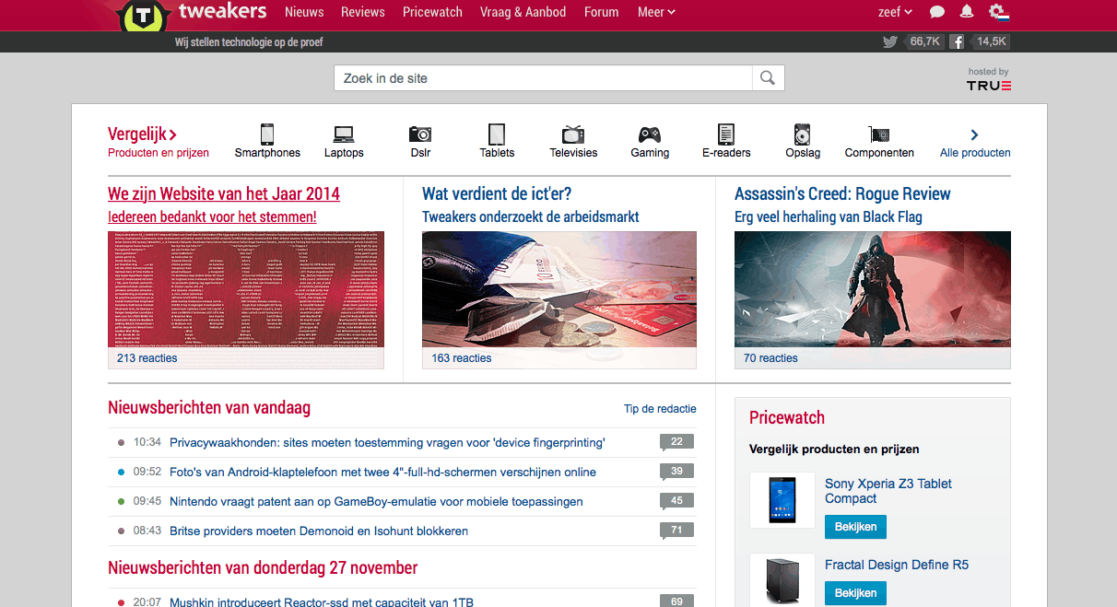Open the notifications bell icon
Image resolution: width=1117 pixels, height=607 pixels.
[967, 12]
